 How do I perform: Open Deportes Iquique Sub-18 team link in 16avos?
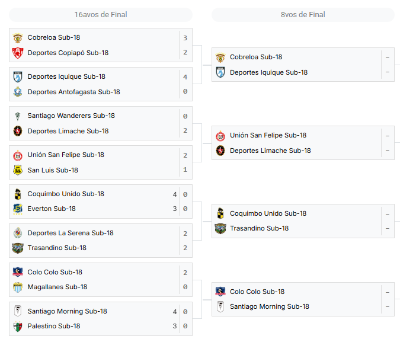point(66,76)
